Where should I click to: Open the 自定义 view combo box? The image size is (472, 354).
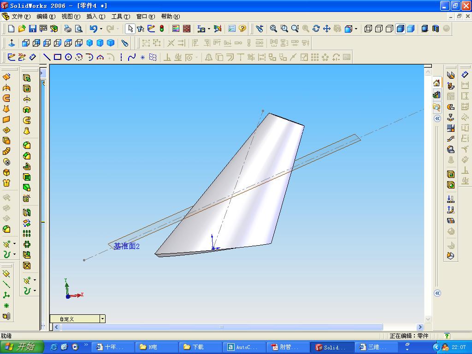pos(77,319)
